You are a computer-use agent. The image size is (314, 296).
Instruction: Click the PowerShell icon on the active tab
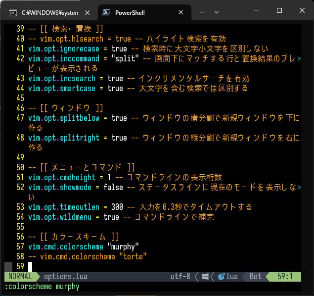(106, 12)
